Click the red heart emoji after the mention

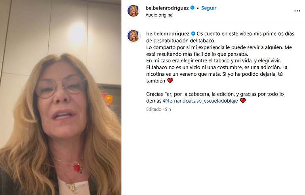tap(243, 101)
